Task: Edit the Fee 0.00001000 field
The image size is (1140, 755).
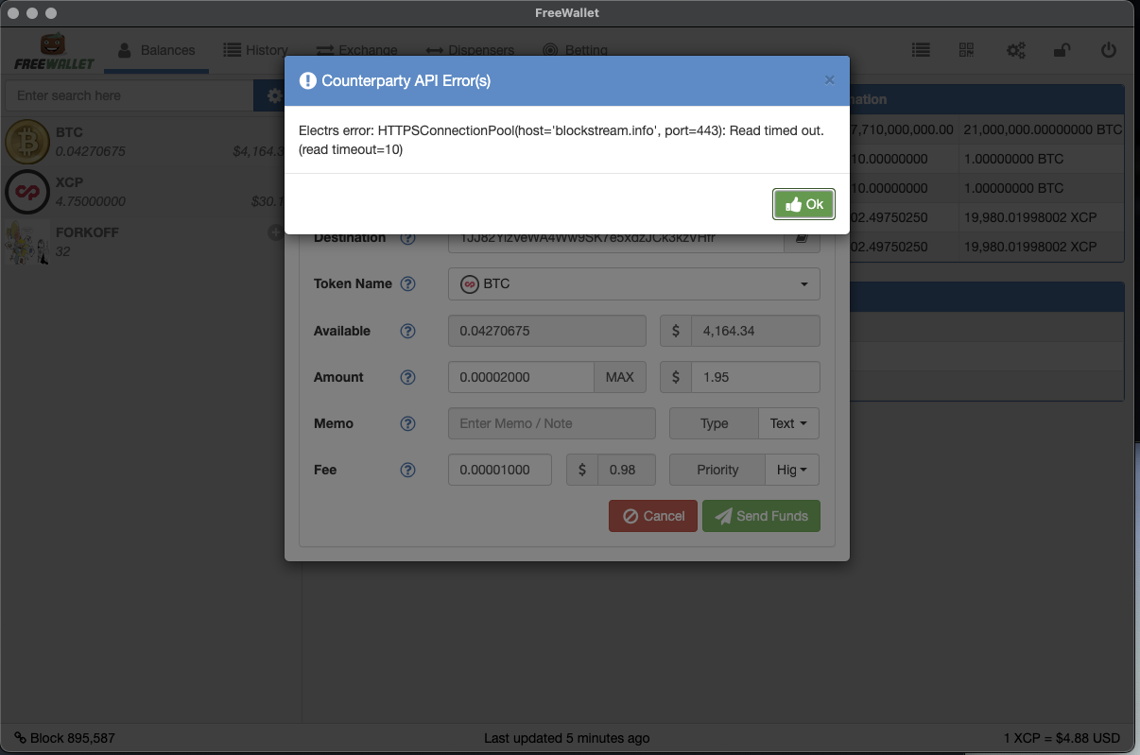Action: (x=499, y=470)
